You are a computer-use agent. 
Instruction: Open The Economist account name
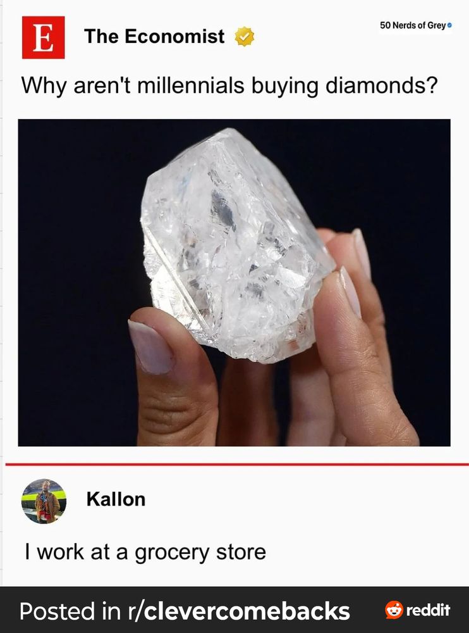point(154,36)
